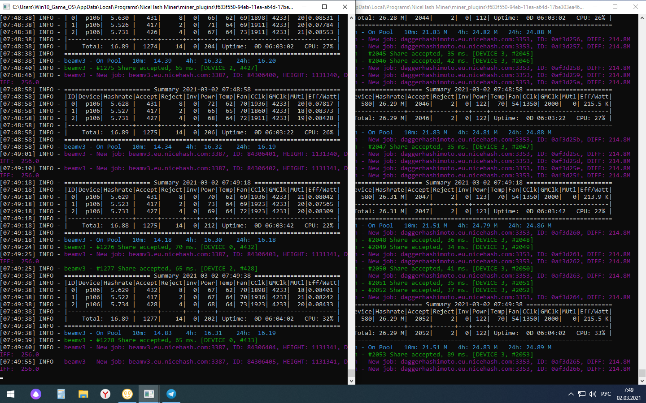This screenshot has width=646, height=403.
Task: Open the yellow smiley taskbar app
Action: tap(127, 394)
